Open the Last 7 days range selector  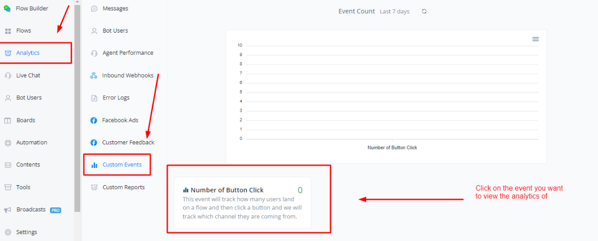click(x=394, y=11)
